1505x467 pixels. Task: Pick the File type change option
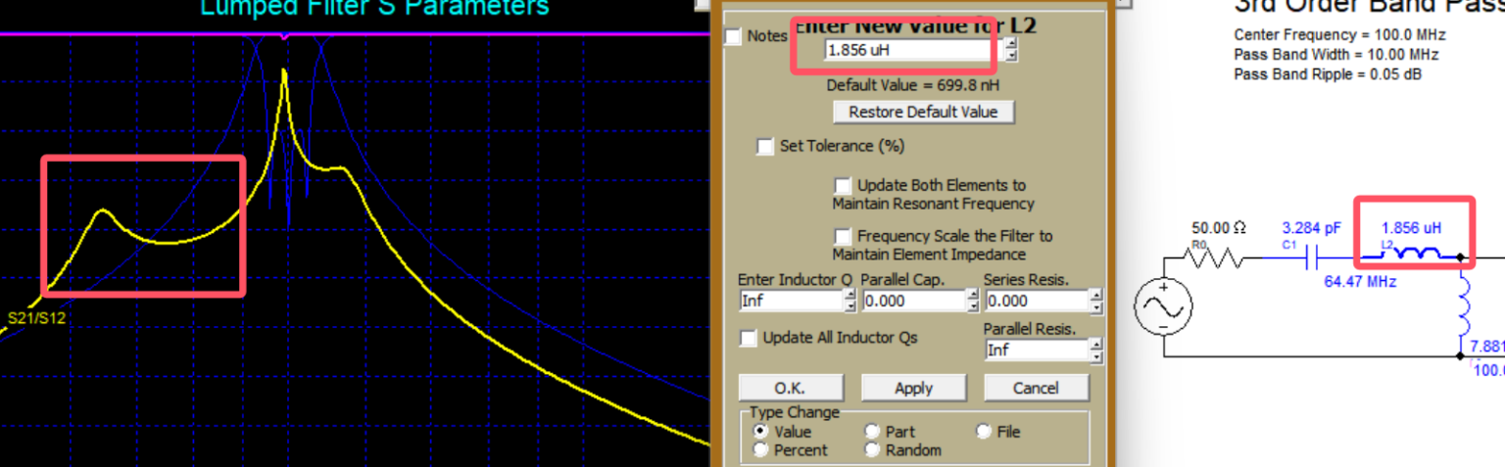[984, 432]
